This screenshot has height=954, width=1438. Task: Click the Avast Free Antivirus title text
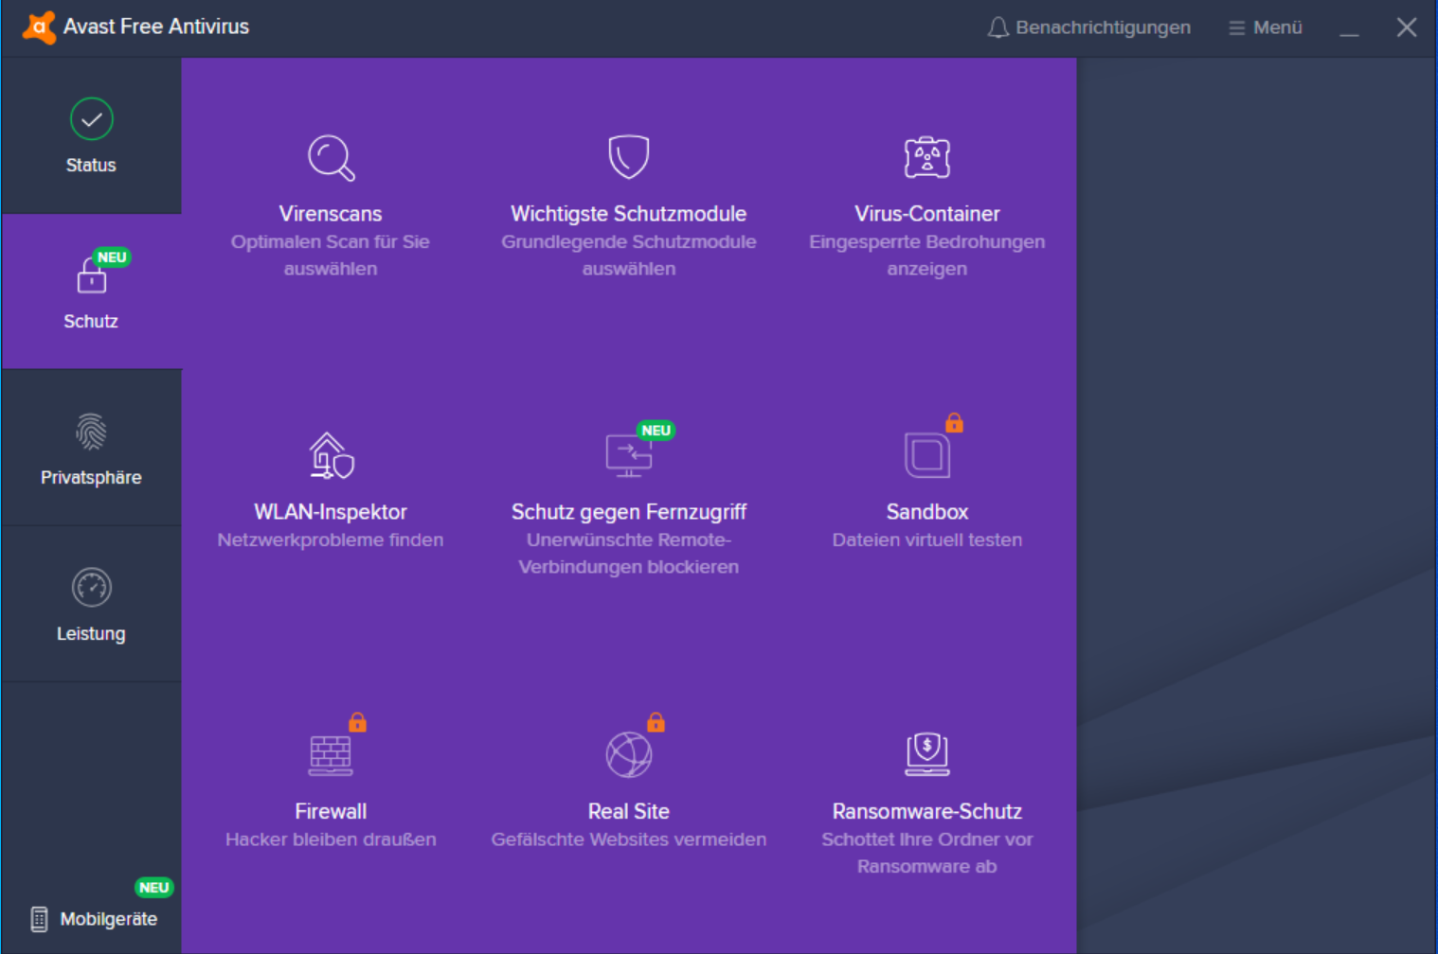point(156,26)
